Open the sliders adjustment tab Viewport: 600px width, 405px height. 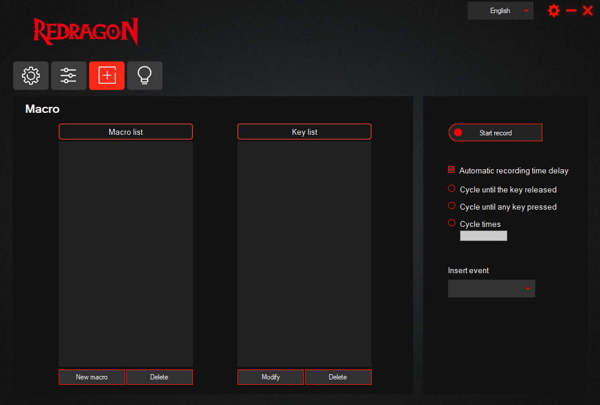[69, 75]
